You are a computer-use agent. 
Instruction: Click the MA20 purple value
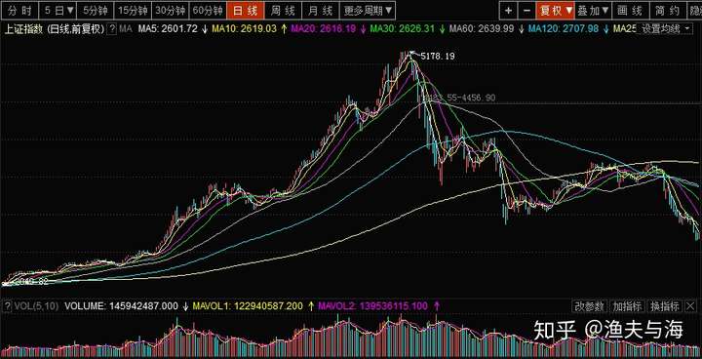[324, 29]
